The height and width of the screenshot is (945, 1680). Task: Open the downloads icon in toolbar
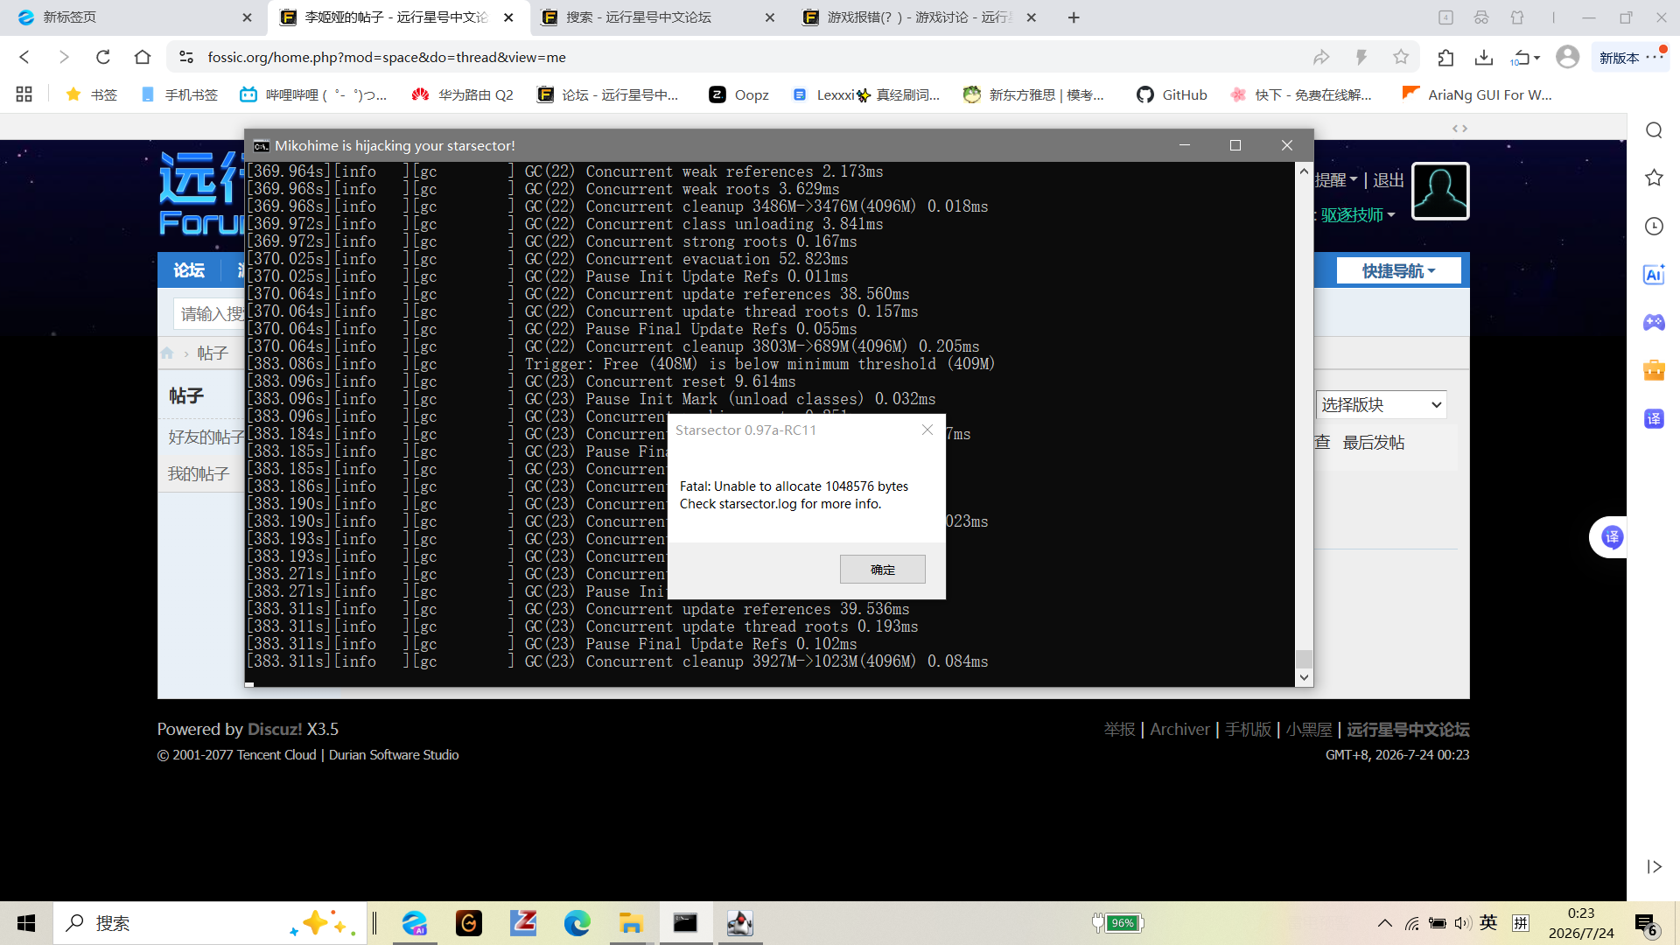point(1483,57)
